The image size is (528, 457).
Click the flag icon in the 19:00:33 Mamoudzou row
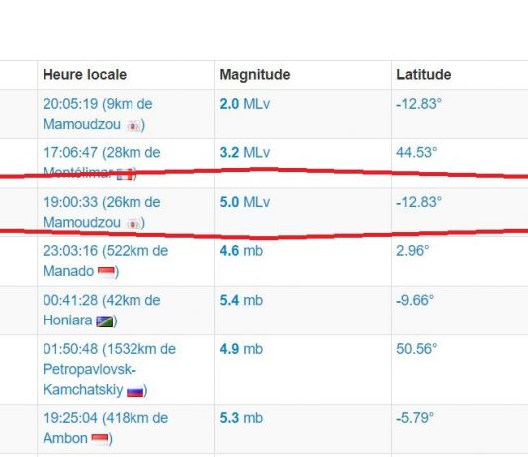pyautogui.click(x=133, y=224)
